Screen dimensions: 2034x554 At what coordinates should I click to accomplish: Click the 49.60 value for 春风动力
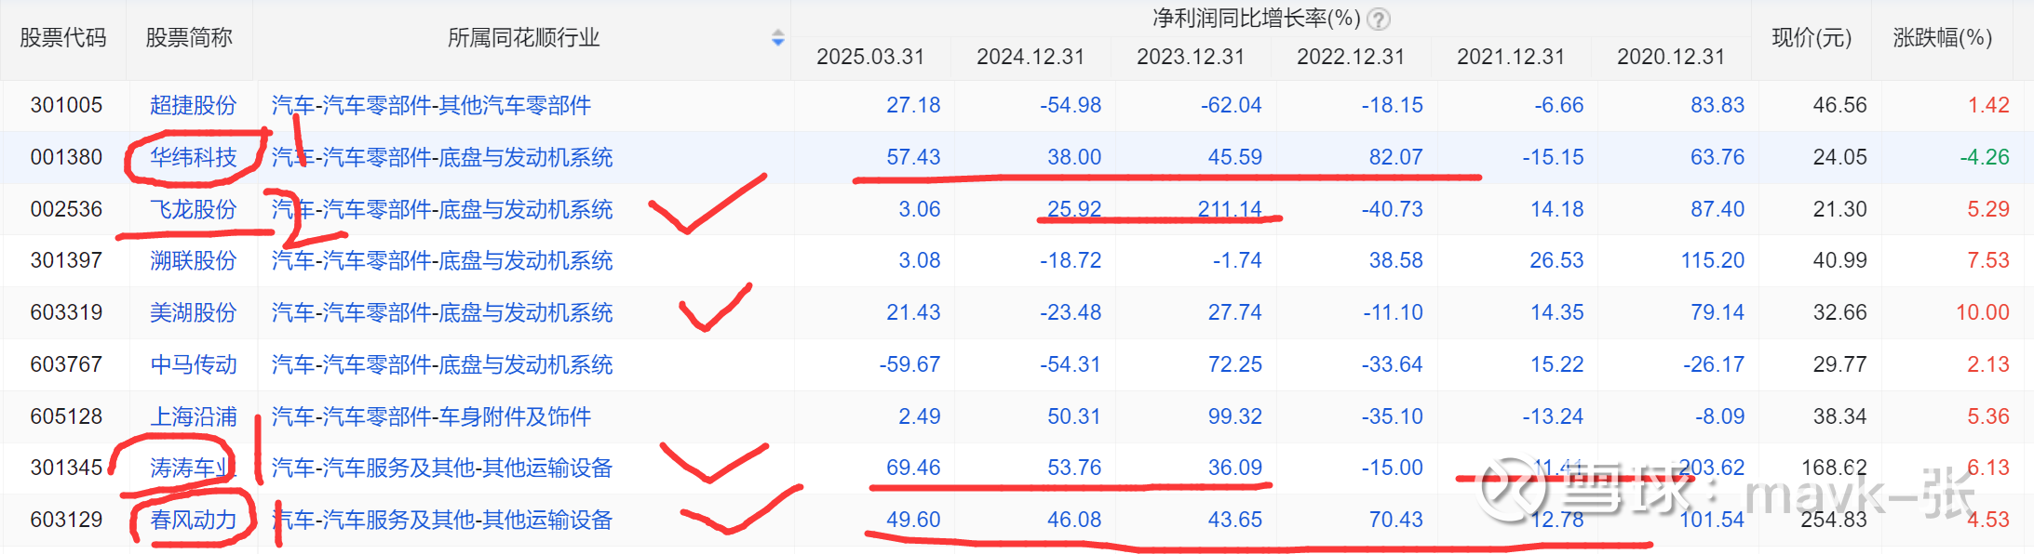(913, 520)
